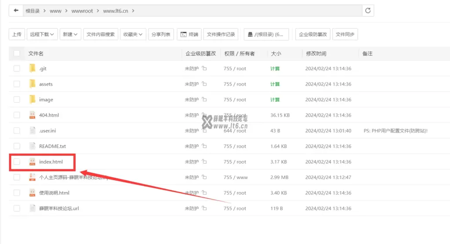Click the 企业级防篡改 toolbar button
Viewport: 450px width, 244px height.
click(313, 34)
